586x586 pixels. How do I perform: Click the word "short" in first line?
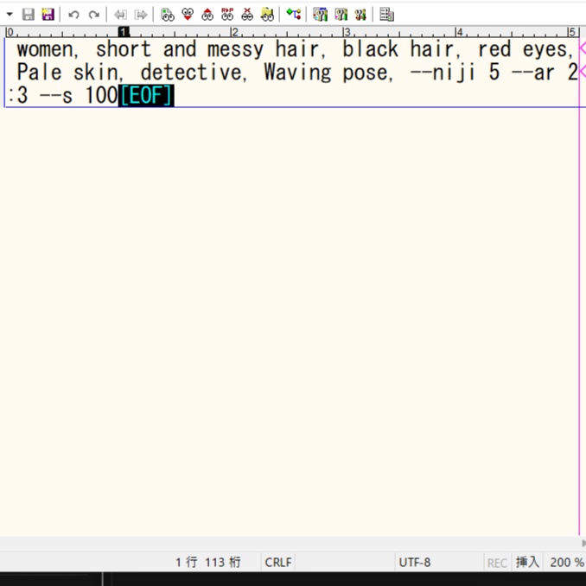[124, 49]
